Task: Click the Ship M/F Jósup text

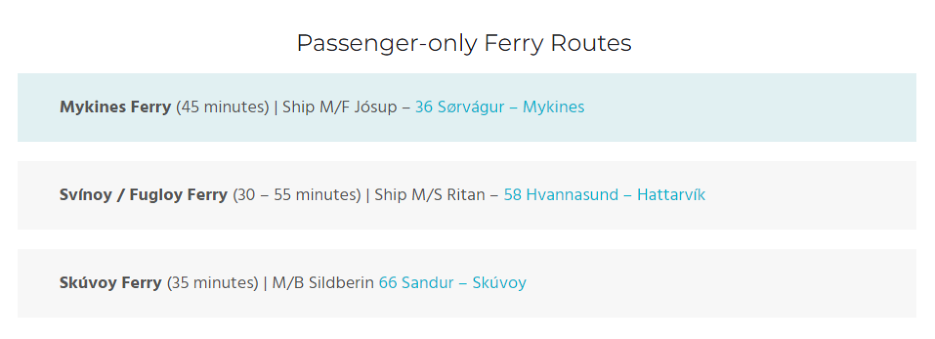Action: (339, 107)
